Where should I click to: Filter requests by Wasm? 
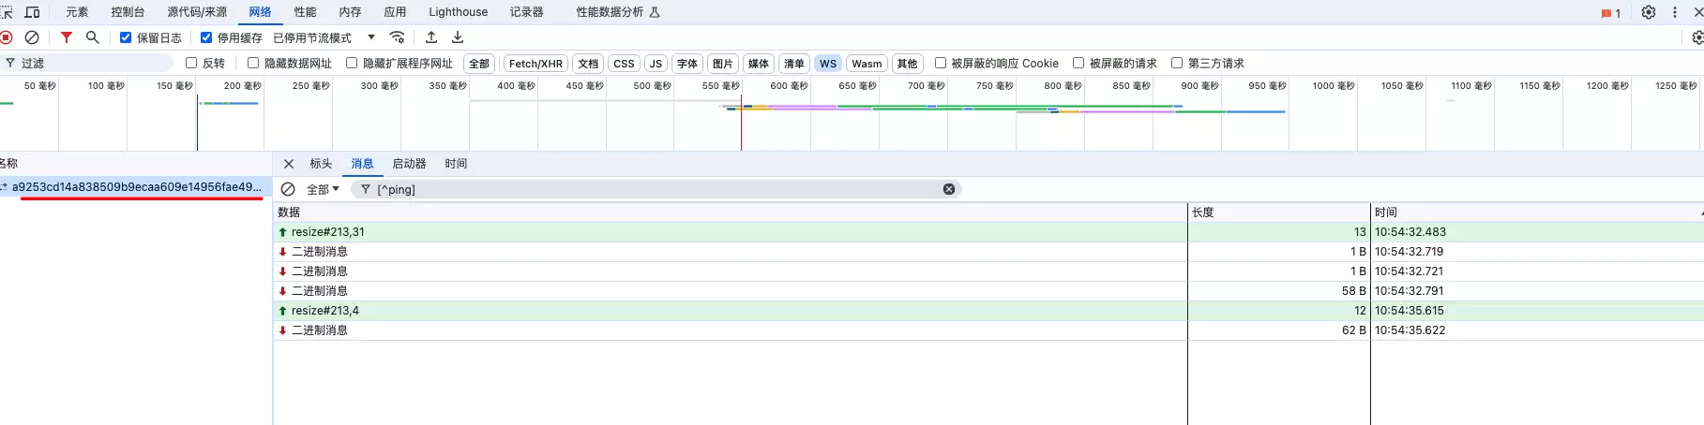(x=867, y=64)
